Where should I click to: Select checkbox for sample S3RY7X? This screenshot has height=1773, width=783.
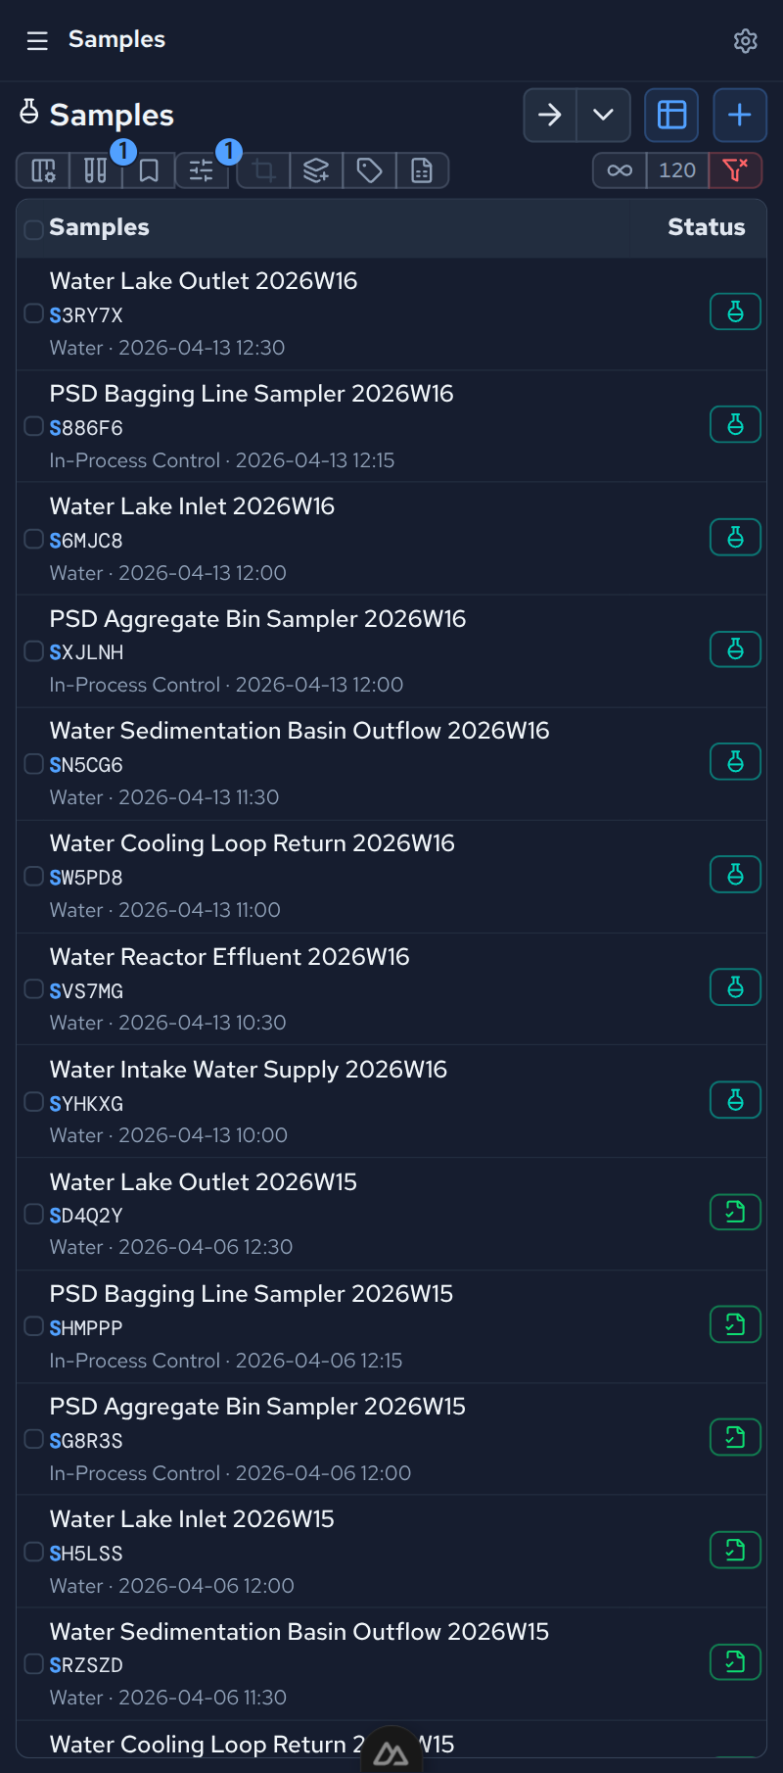(33, 313)
